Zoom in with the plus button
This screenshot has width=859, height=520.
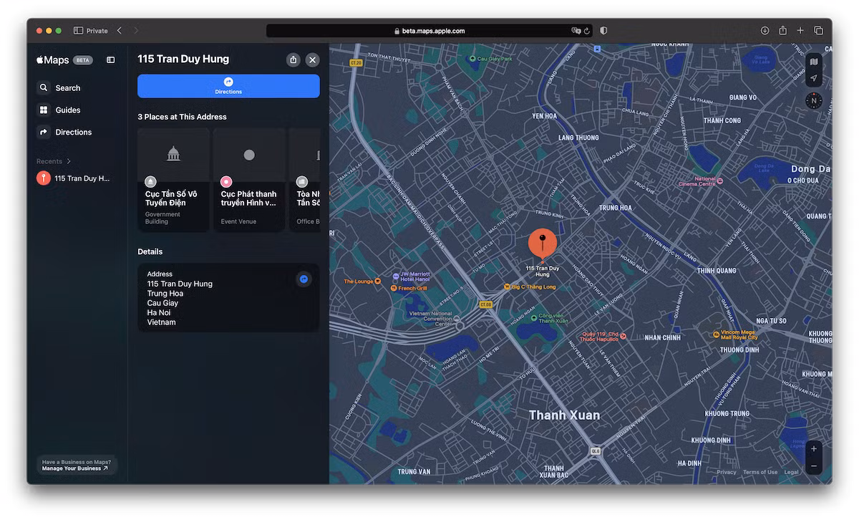814,449
